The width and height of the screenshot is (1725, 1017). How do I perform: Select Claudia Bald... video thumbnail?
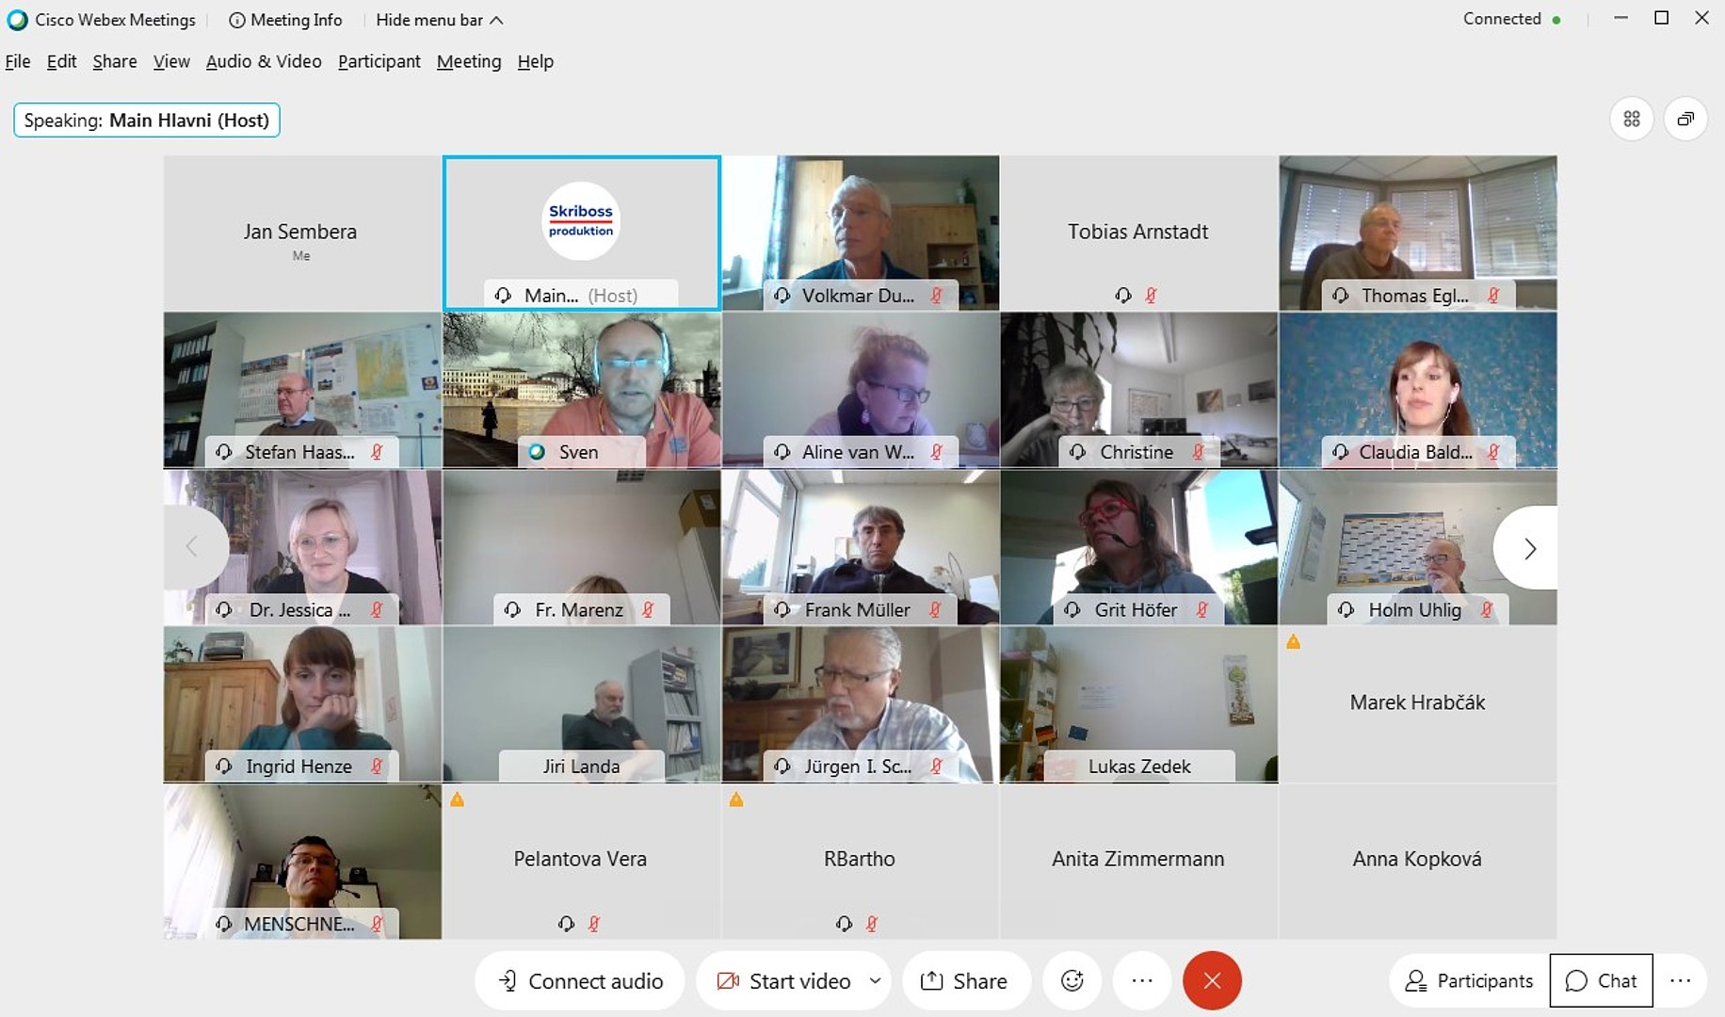(1418, 390)
